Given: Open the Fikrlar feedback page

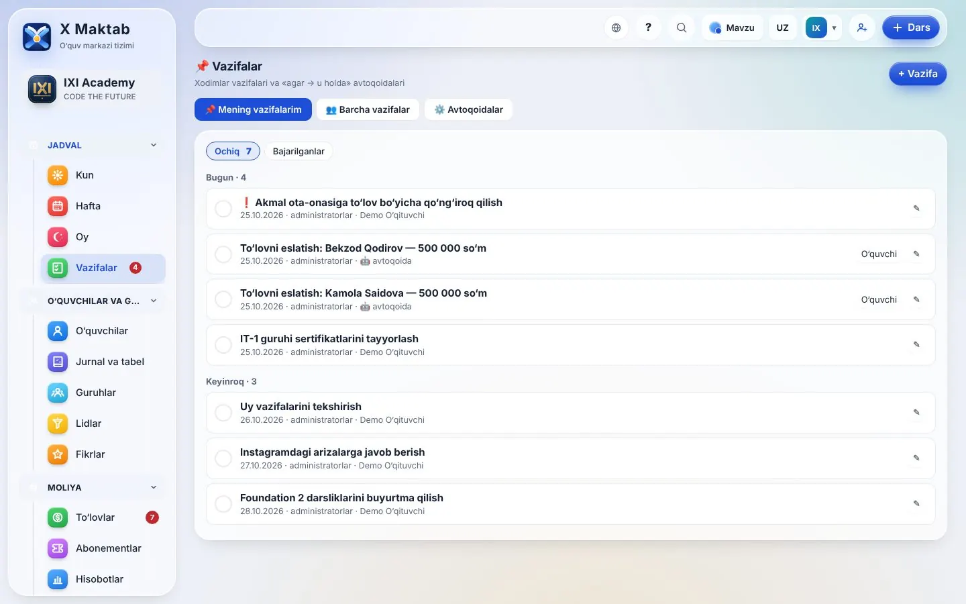Looking at the screenshot, I should pyautogui.click(x=103, y=454).
